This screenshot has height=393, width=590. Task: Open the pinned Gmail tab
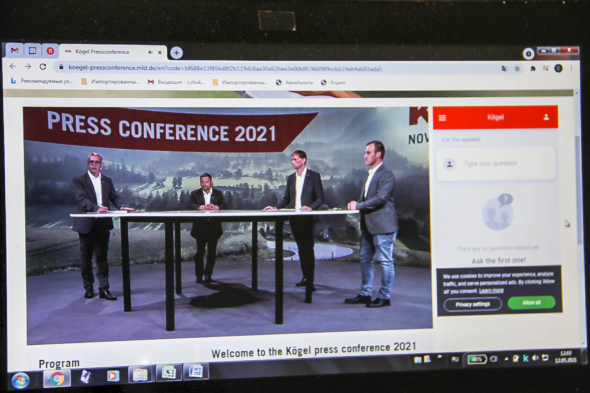(15, 51)
